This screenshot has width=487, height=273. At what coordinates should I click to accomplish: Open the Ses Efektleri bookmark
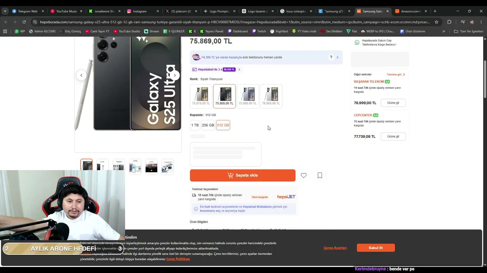point(331,31)
